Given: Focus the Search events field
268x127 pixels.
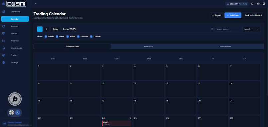Looking at the screenshot, I should 228,29.
